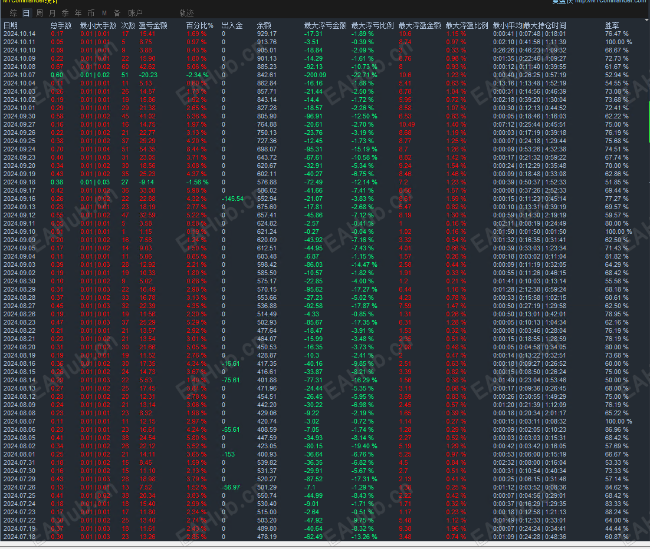Image resolution: width=650 pixels, height=549 pixels.
Task: Click the 最小|大手数 column header
Action: [99, 26]
